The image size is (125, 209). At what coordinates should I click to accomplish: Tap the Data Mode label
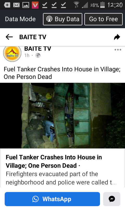[x=20, y=19]
